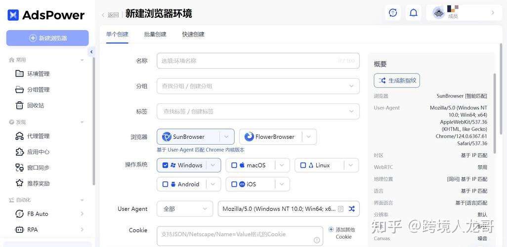Open FB Auto sidebar item
The width and height of the screenshot is (507, 247).
coord(32,214)
